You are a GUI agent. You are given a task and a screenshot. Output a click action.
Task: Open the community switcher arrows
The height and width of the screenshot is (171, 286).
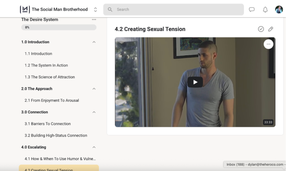point(96,10)
